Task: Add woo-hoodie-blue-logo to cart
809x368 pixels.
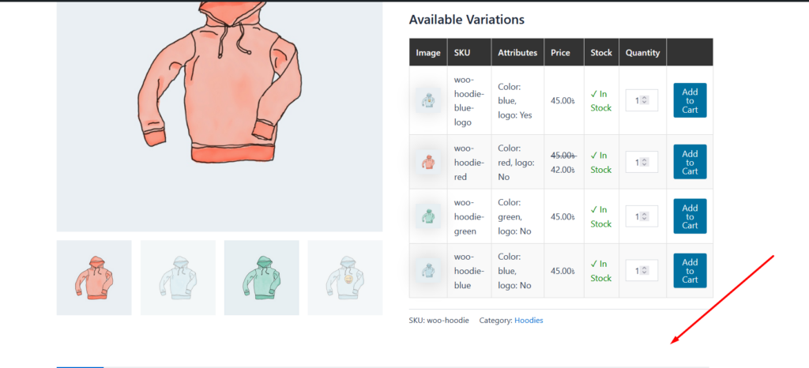Action: (690, 100)
